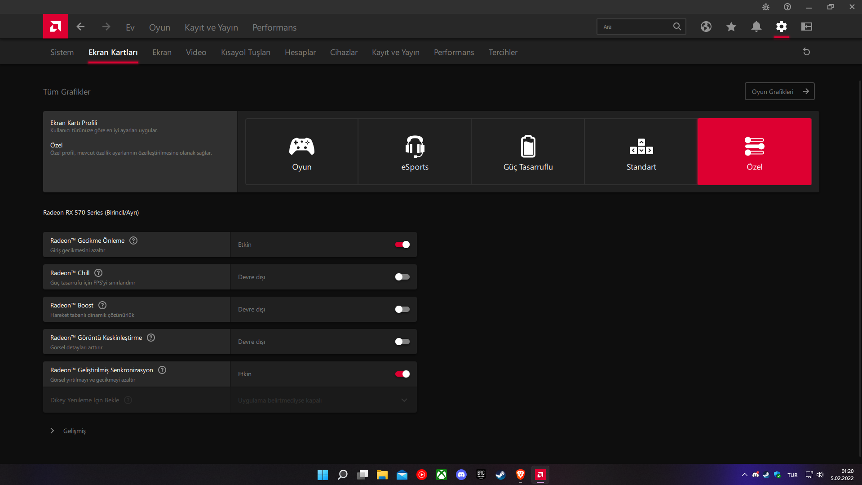
Task: Select the Oyun graphics profile
Action: [x=302, y=151]
